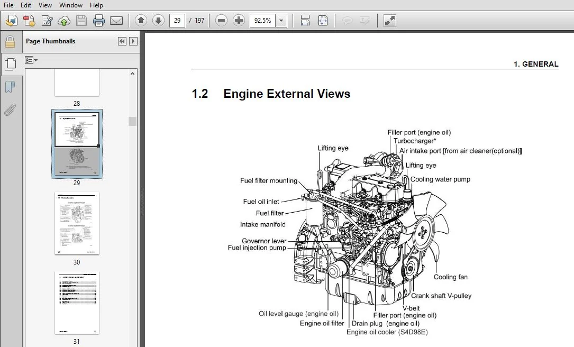Click the Create PDF icon
This screenshot has height=347, width=574.
click(29, 21)
